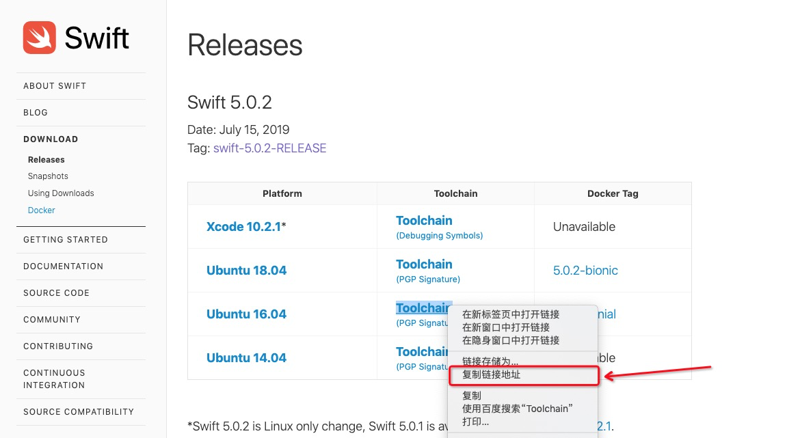This screenshot has width=787, height=438.
Task: Download the Ubuntu 18.04 Toolchain
Action: pyautogui.click(x=424, y=264)
